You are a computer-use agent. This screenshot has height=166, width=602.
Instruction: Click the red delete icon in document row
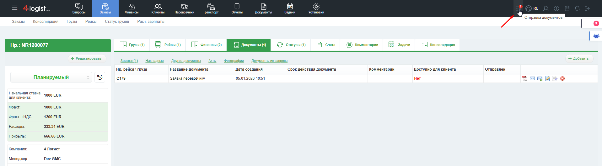562,78
